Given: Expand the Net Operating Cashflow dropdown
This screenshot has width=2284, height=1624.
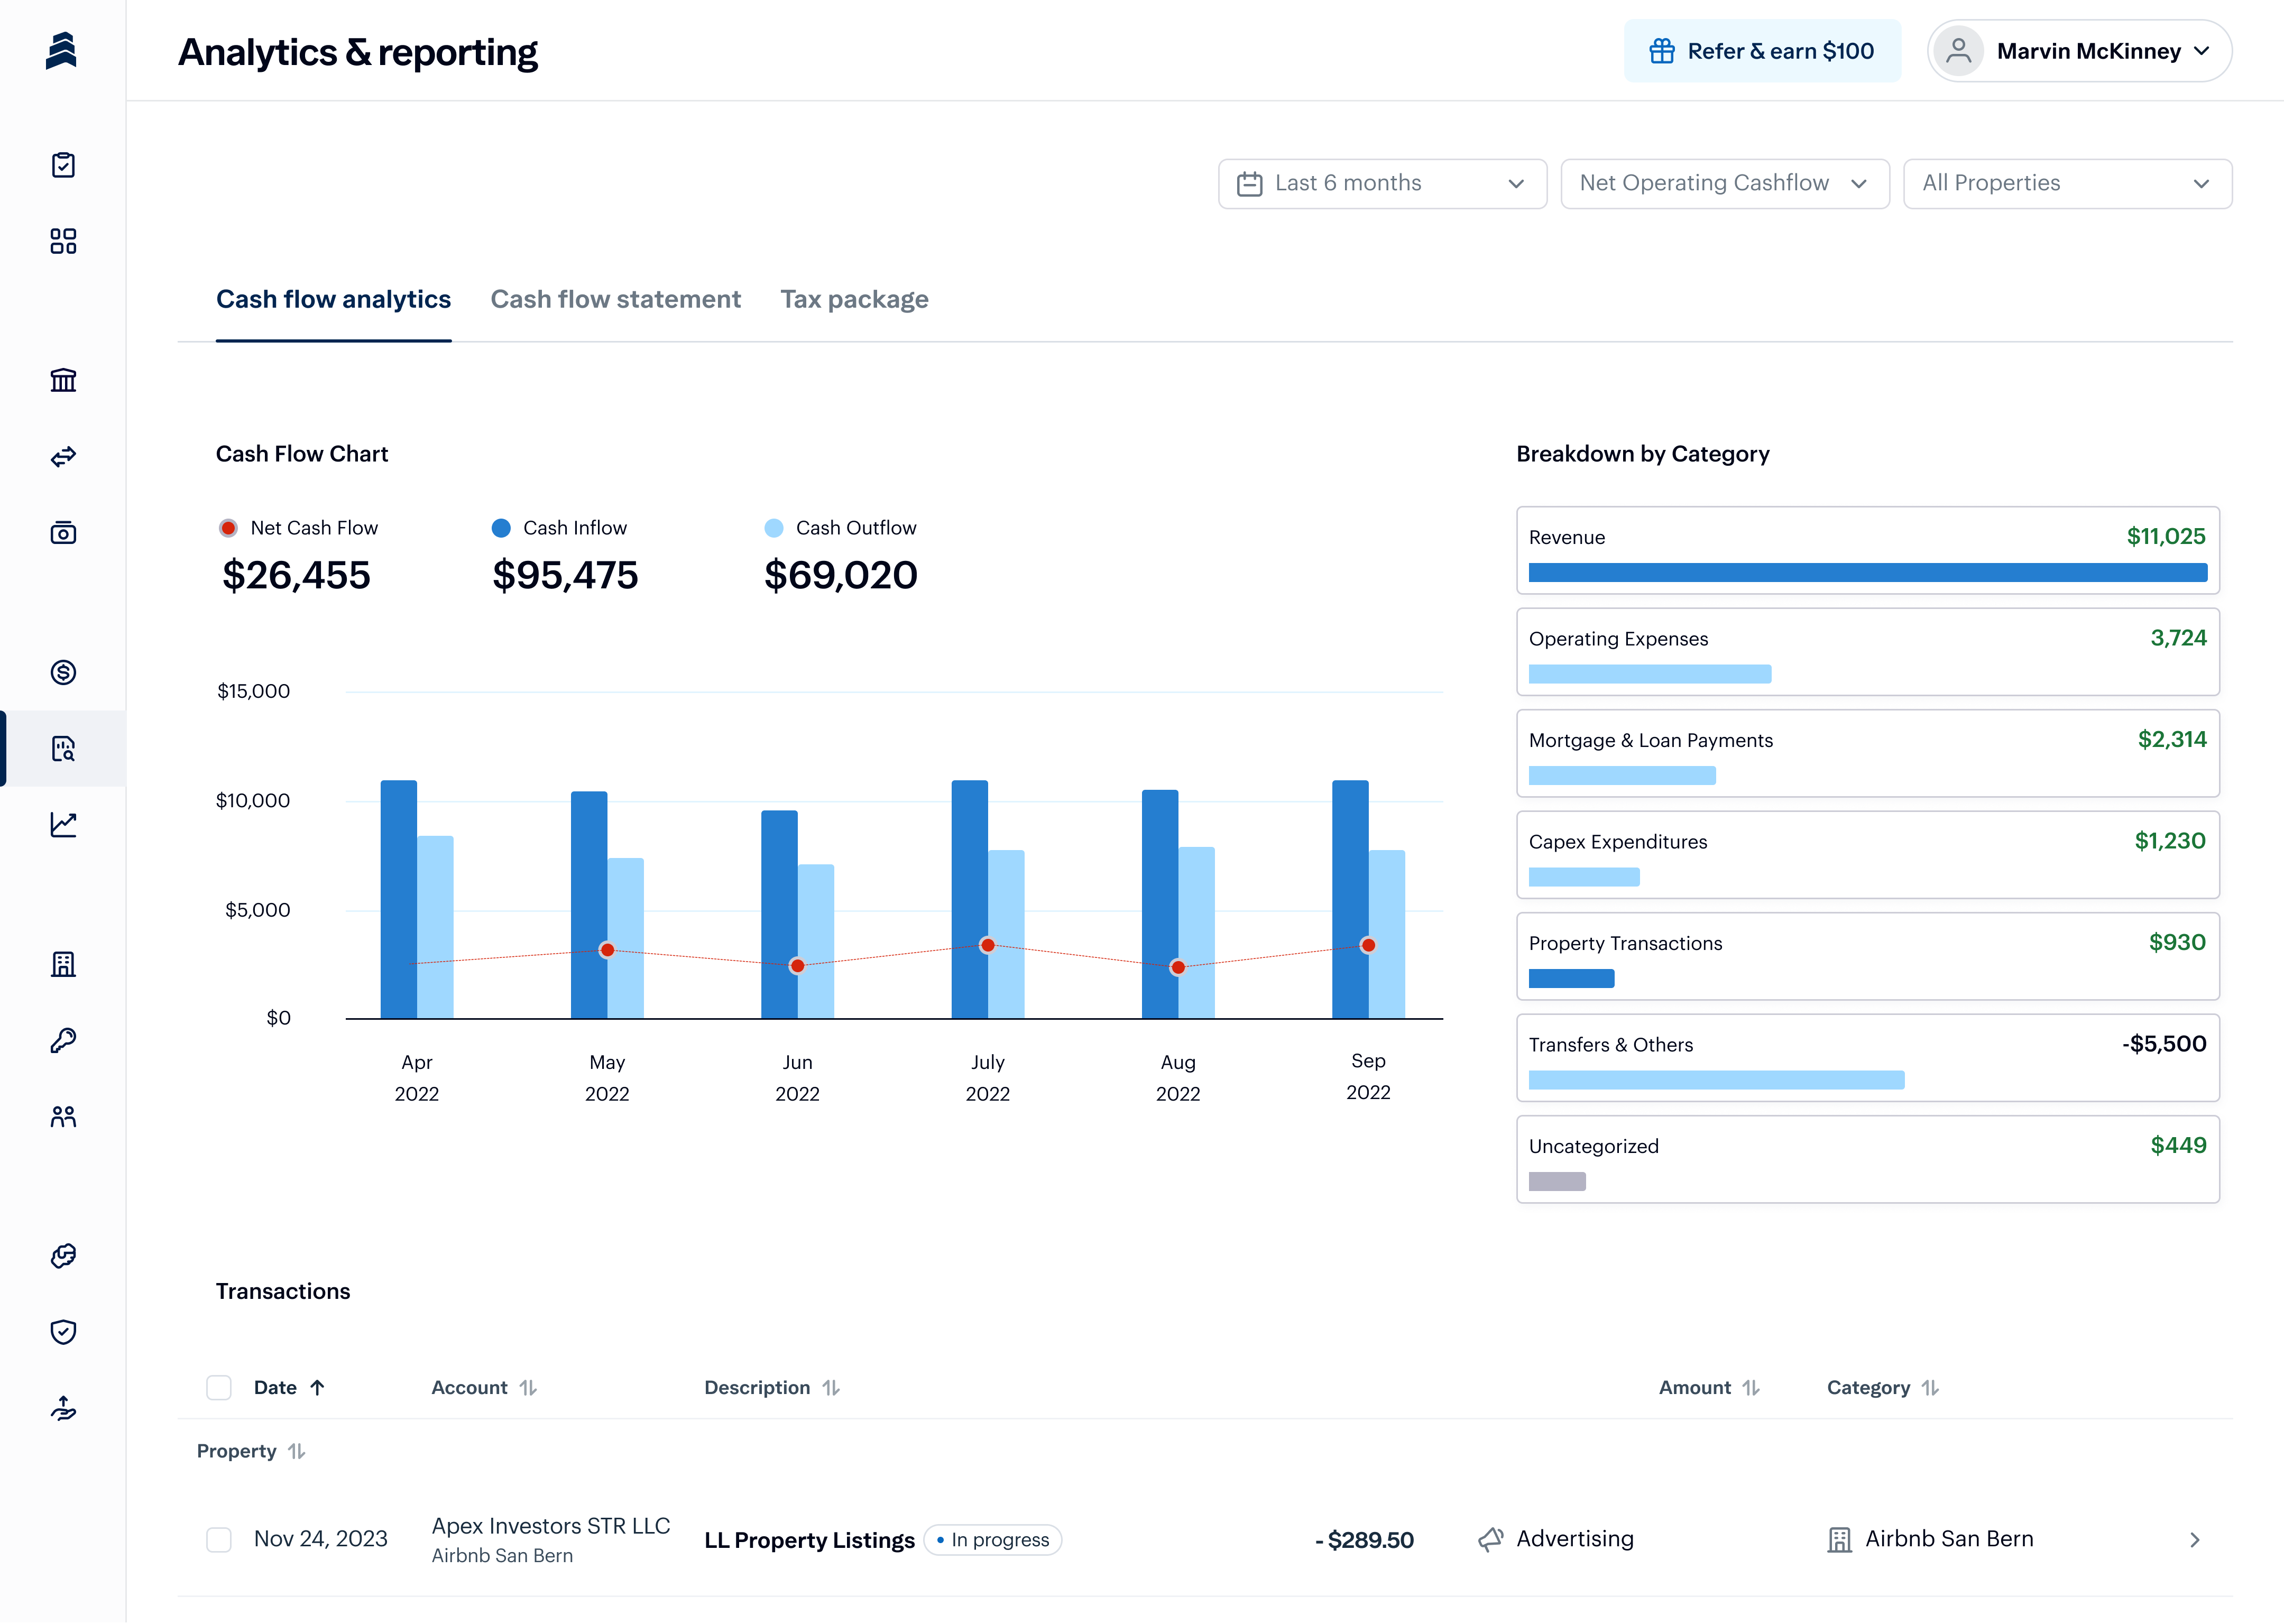Looking at the screenshot, I should tap(1724, 184).
